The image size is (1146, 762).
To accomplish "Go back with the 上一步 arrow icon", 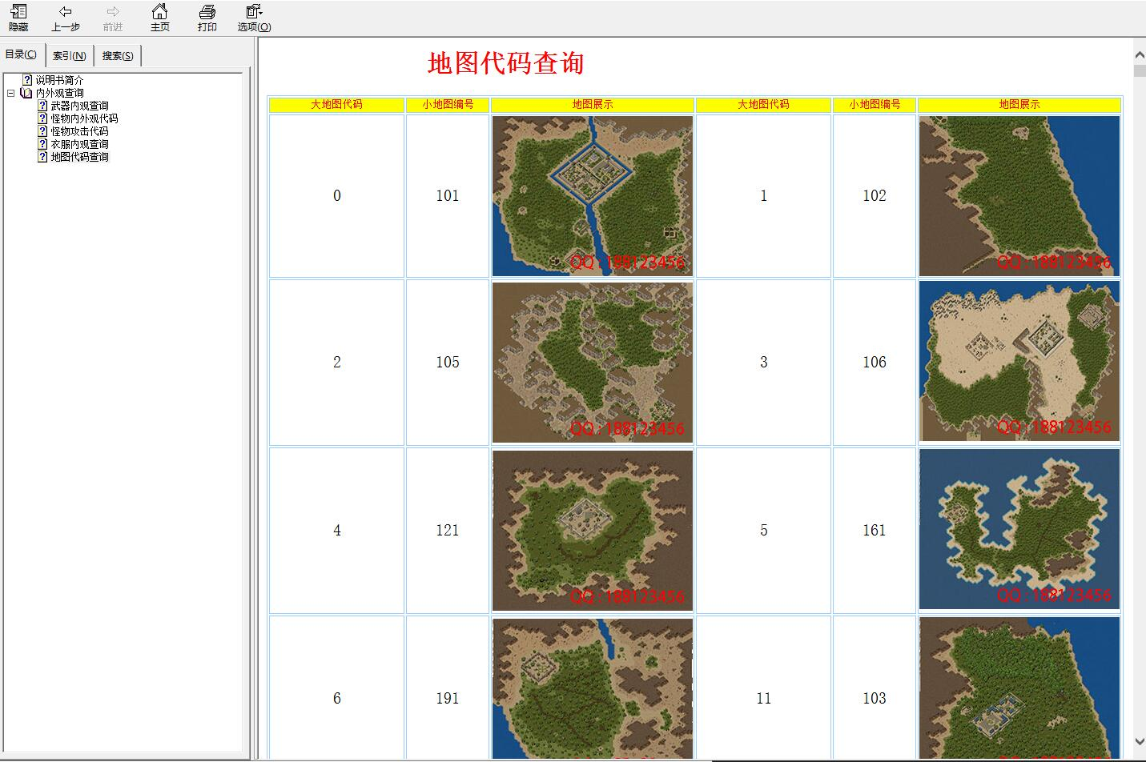I will [66, 12].
